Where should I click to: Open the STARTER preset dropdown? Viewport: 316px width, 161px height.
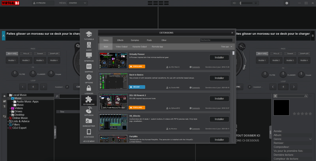[x=77, y=3]
